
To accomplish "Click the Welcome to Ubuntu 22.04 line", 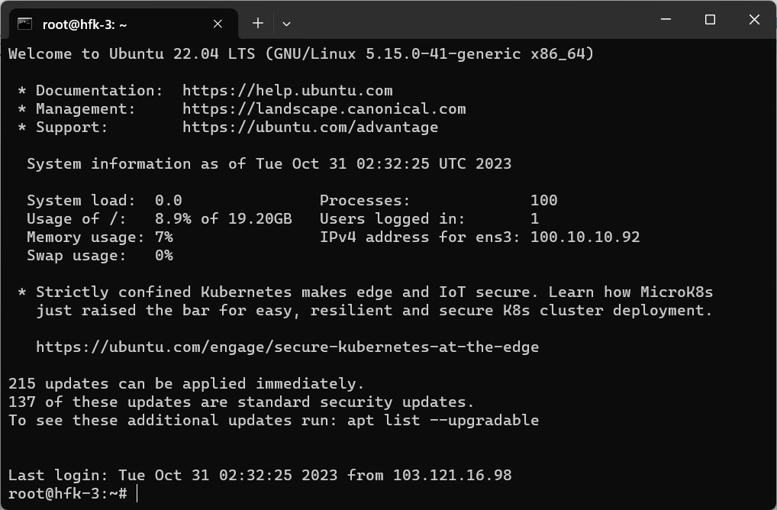I will click(x=301, y=54).
